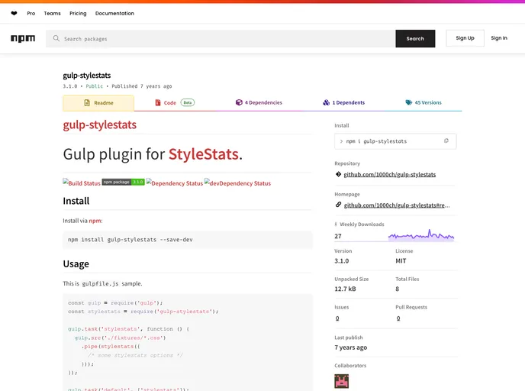Viewport: 525px width, 391px height.
Task: Click the Public label under package name
Action: [95, 86]
